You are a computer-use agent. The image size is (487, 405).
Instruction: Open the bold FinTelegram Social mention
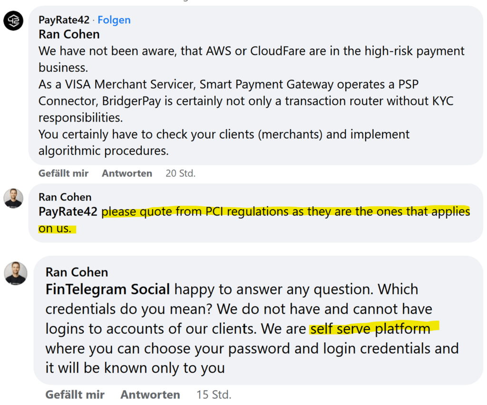107,289
